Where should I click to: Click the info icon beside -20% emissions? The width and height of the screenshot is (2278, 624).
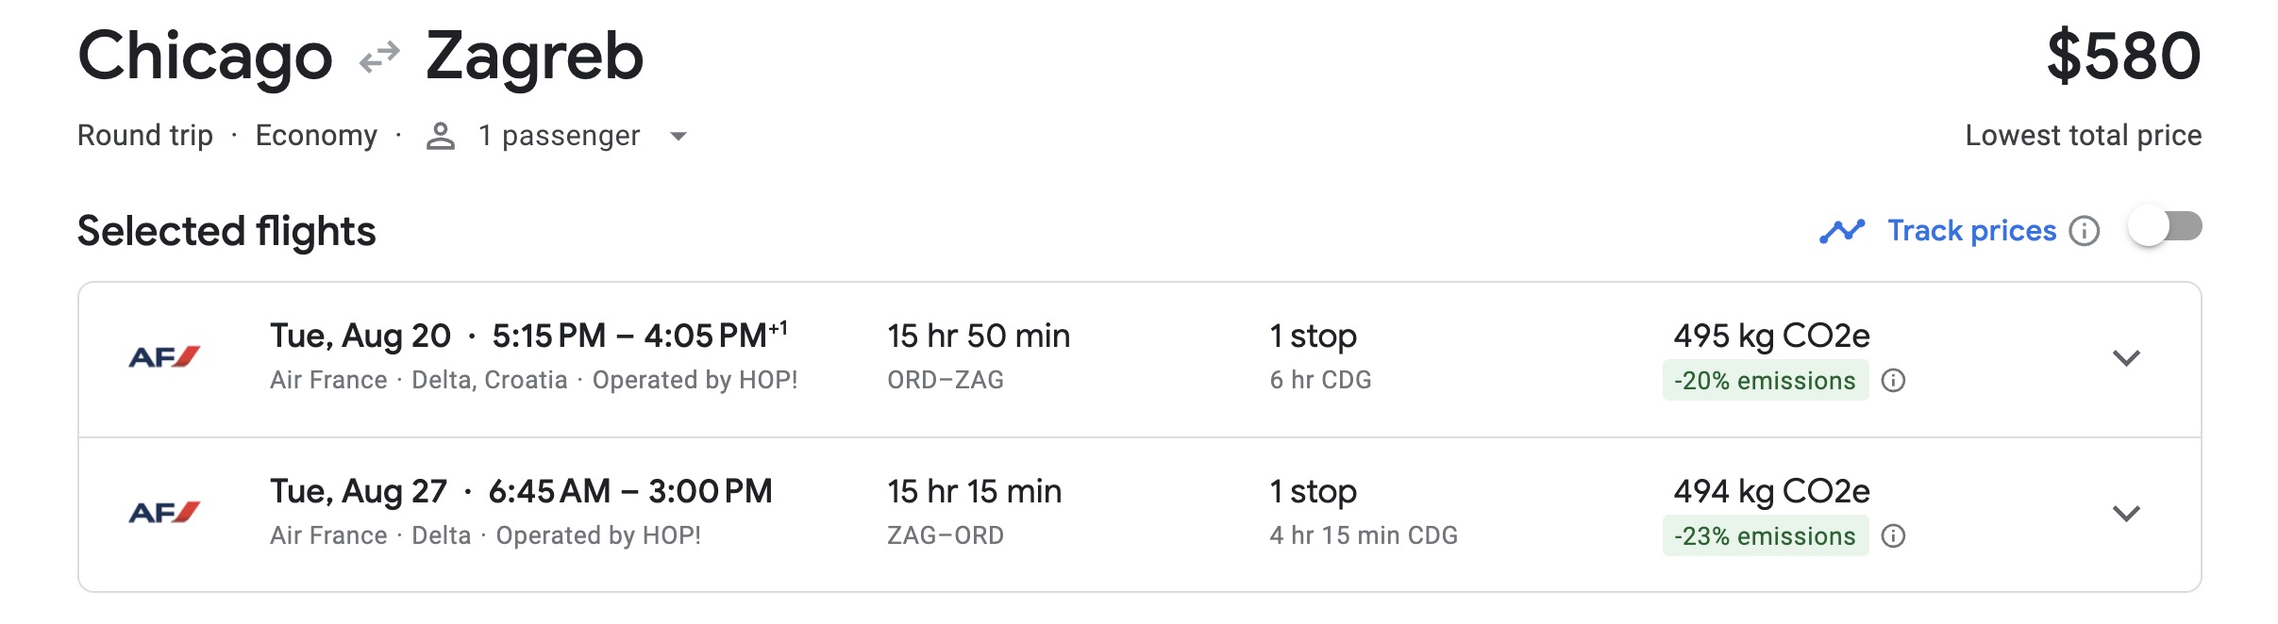[1893, 381]
